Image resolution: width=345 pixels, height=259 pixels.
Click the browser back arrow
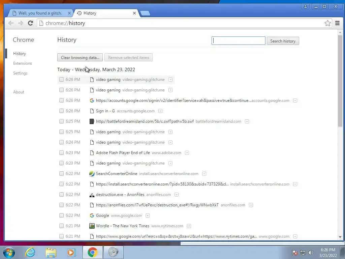click(x=11, y=23)
